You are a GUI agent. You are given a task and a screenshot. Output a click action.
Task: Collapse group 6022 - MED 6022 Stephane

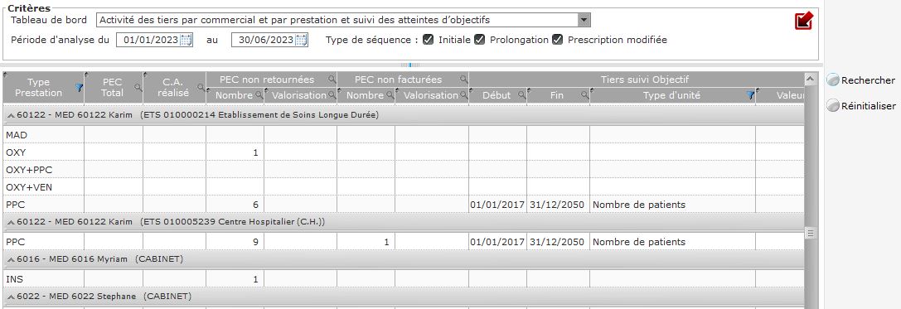10,297
